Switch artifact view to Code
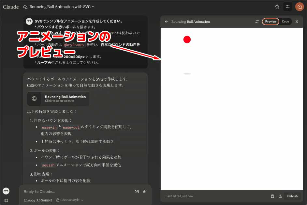 point(285,22)
